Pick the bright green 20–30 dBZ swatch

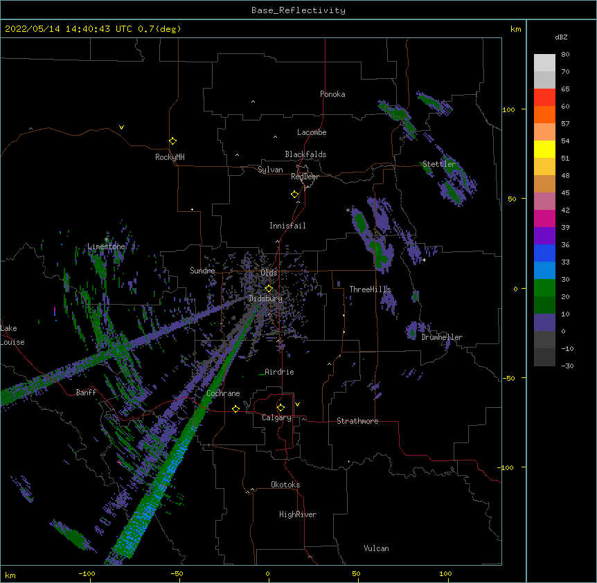[544, 288]
